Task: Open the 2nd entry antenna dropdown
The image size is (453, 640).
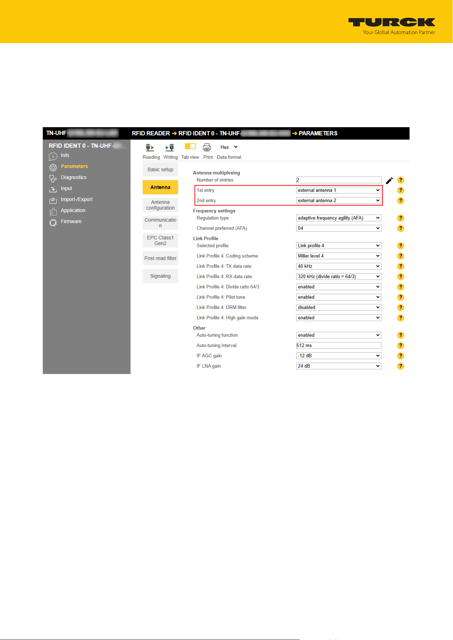Action: [339, 201]
